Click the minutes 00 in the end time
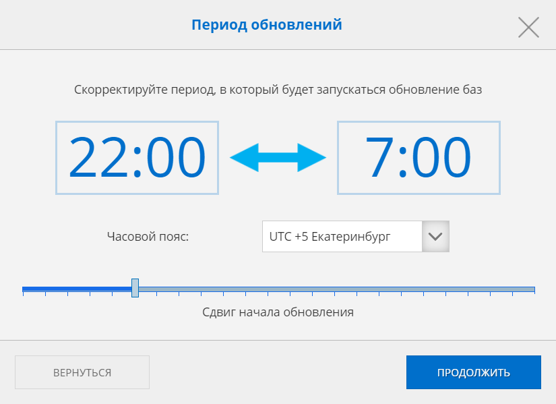The image size is (556, 404). coord(441,158)
